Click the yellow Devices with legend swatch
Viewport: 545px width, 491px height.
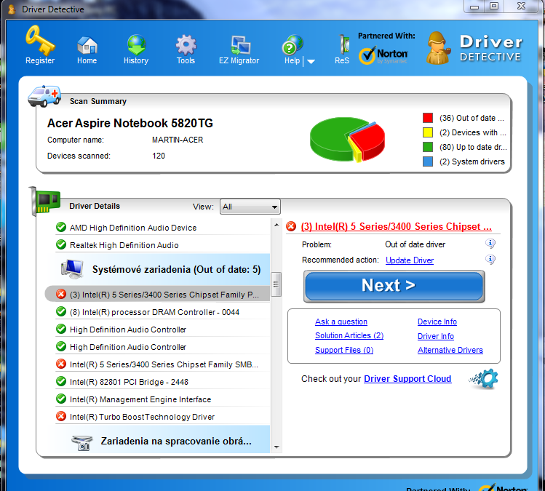[x=428, y=132]
